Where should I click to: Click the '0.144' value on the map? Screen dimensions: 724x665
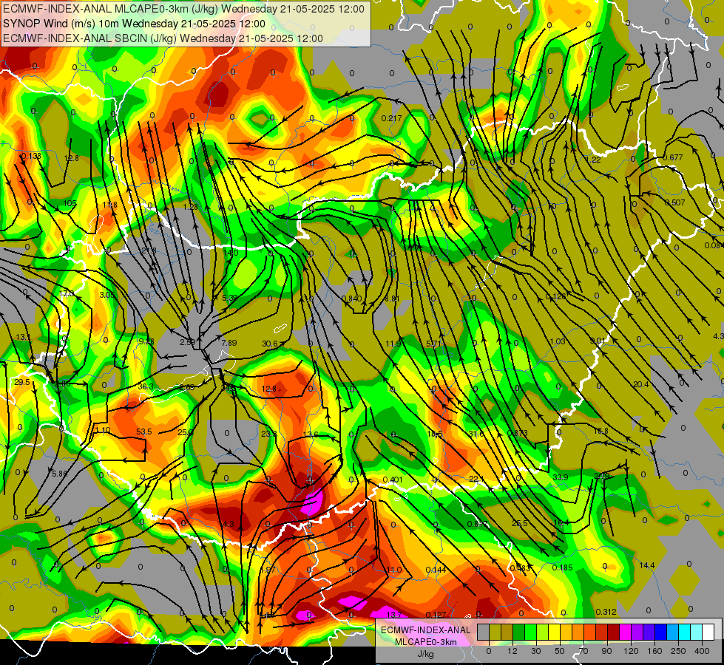click(x=436, y=570)
